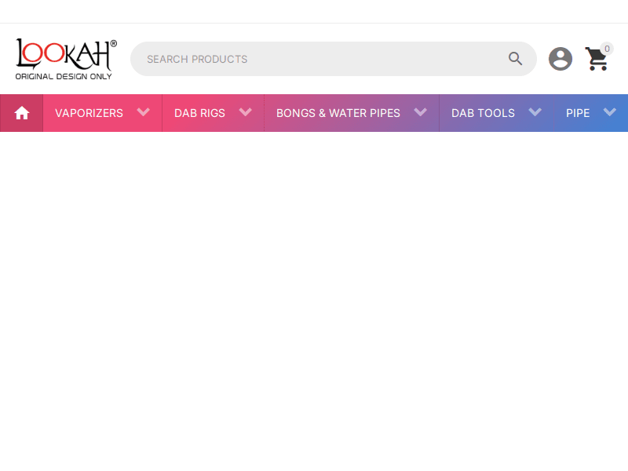This screenshot has width=628, height=471.
Task: Focus the Search Products field
Action: tap(330, 59)
